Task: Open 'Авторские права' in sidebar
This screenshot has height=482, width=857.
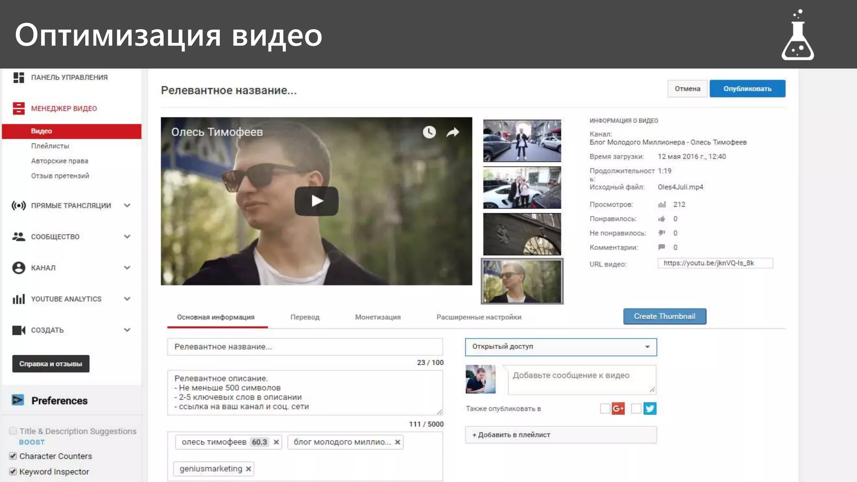Action: tap(59, 161)
